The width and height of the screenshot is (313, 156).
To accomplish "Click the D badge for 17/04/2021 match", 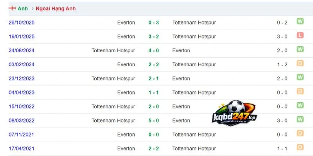I will 300,147.
